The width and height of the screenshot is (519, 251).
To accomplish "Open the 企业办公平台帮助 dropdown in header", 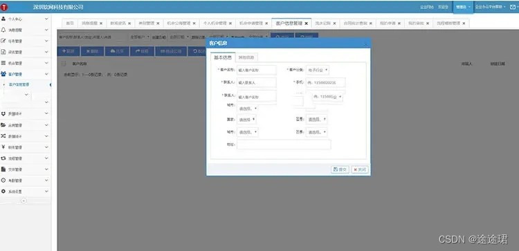I will (490, 7).
